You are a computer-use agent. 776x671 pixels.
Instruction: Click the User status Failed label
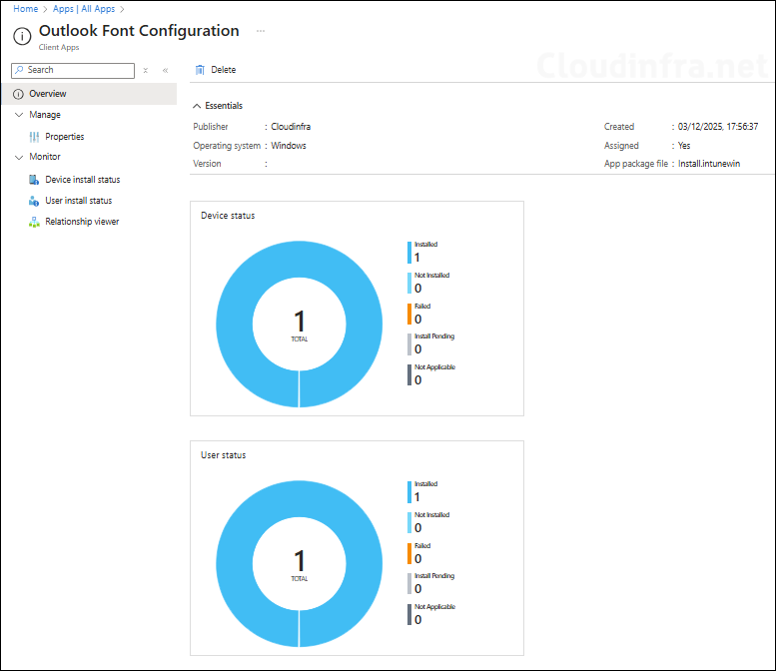[422, 546]
